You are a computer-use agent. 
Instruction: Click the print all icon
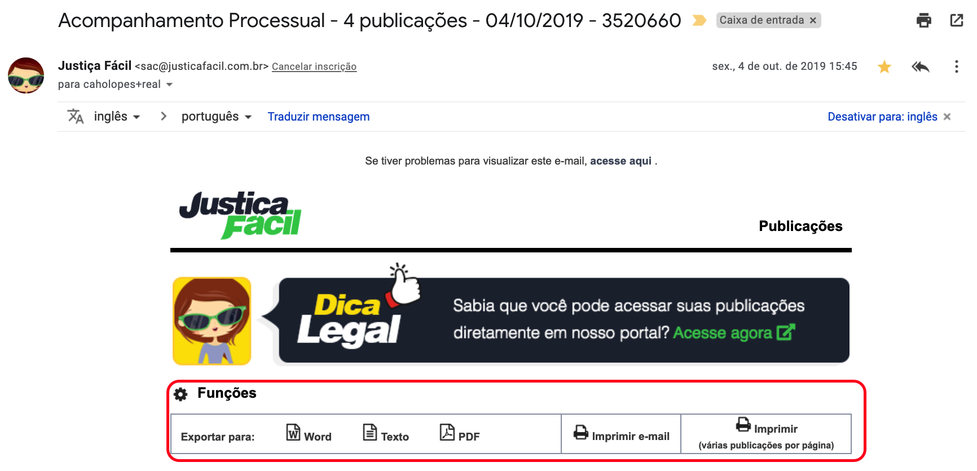point(924,20)
